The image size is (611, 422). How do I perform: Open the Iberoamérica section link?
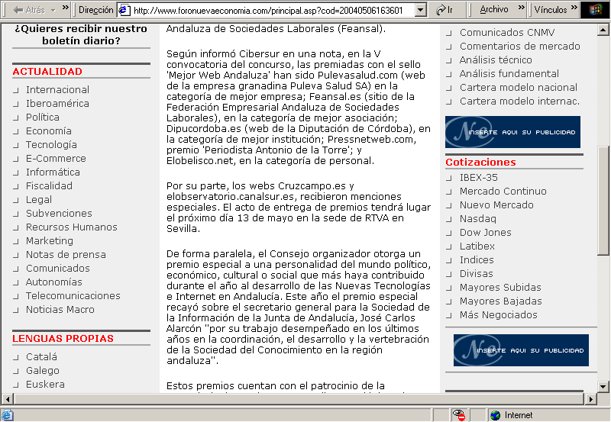click(x=57, y=103)
